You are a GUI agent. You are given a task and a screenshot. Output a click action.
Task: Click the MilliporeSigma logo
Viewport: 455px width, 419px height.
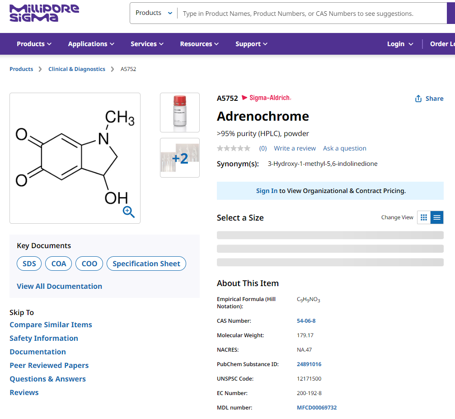44,13
